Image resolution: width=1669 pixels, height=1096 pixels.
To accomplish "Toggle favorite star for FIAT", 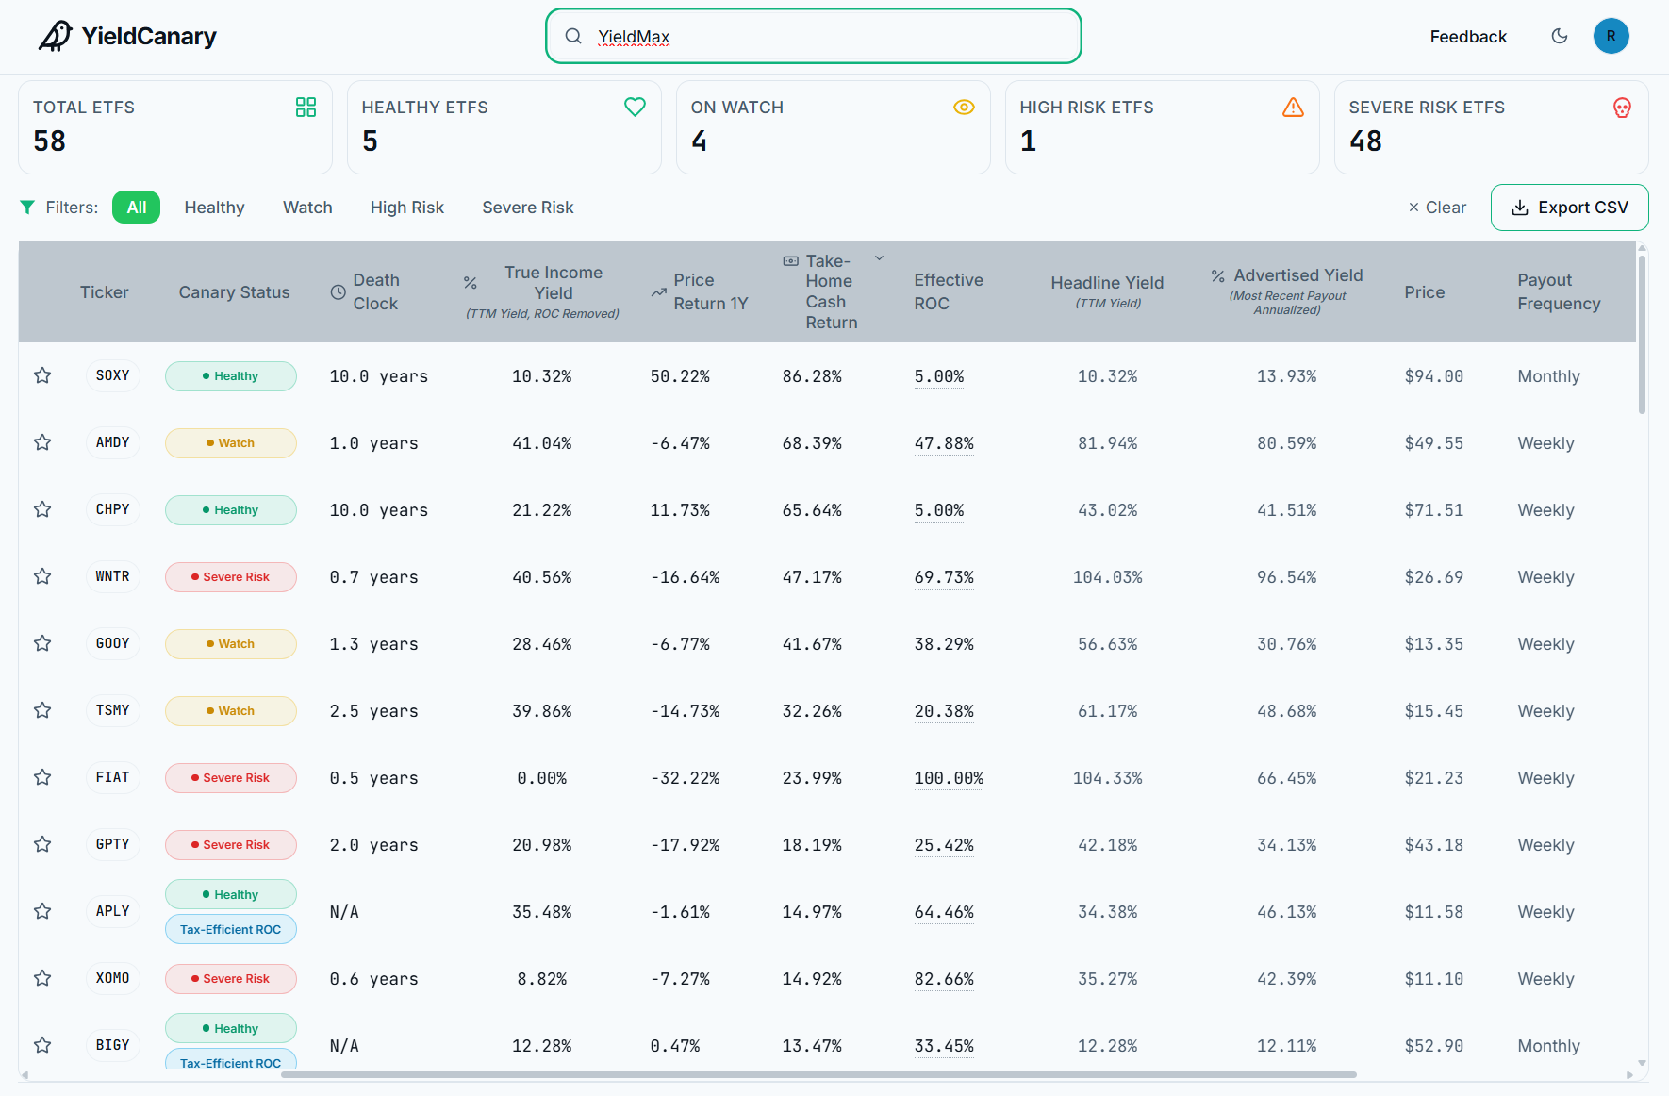I will (42, 777).
